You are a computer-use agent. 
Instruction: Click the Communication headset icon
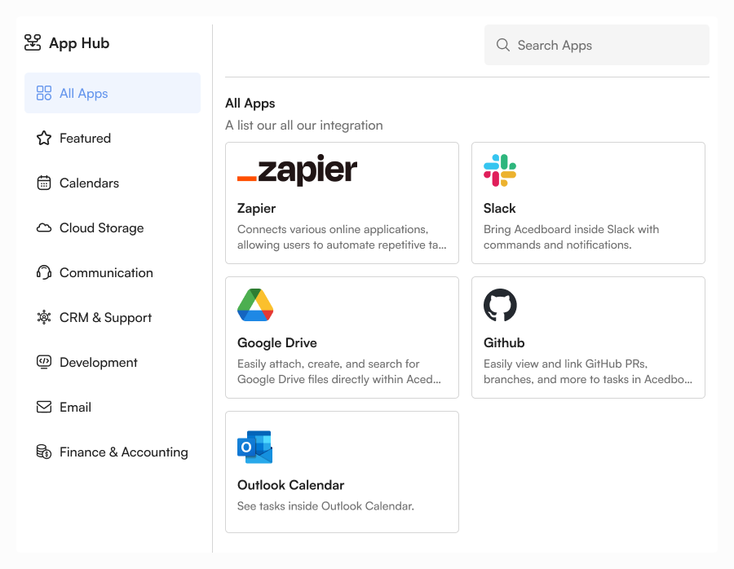44,272
